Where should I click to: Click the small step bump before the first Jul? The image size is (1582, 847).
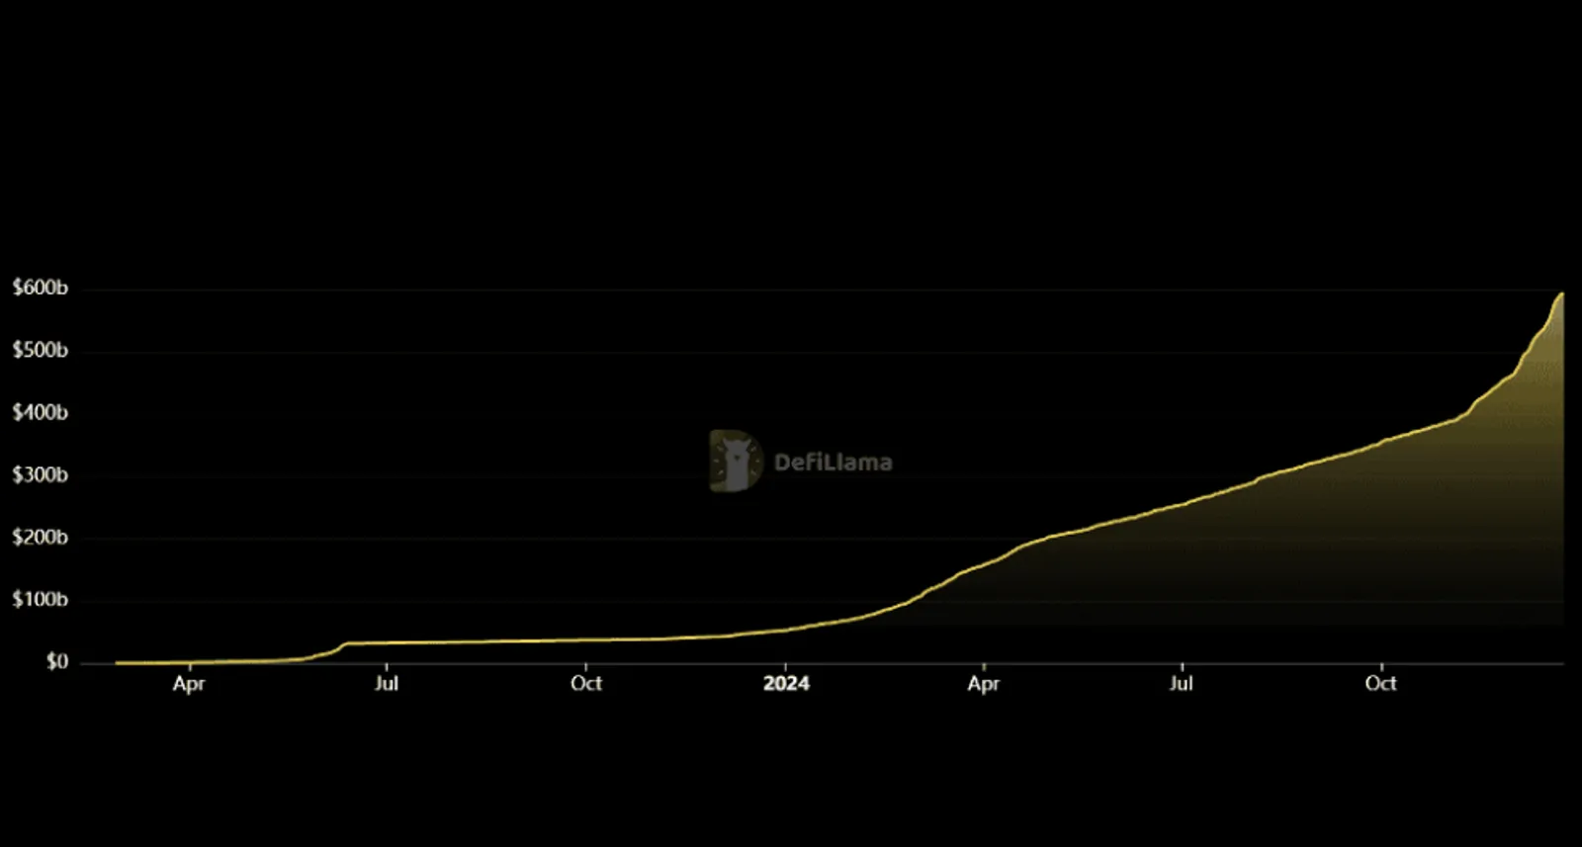click(345, 644)
